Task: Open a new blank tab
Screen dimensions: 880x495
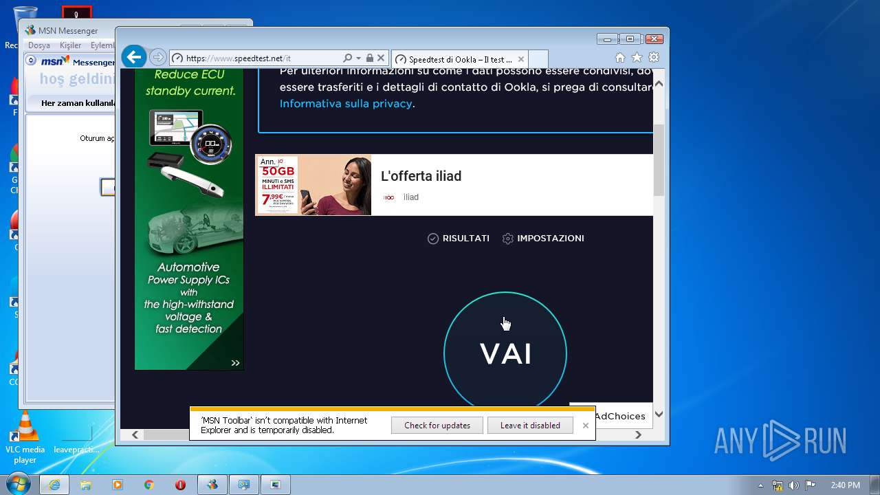Action: click(539, 59)
